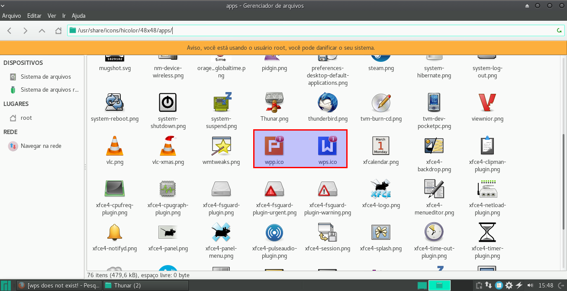Select the Thunar.png file icon
The height and width of the screenshot is (291, 567).
pyautogui.click(x=274, y=102)
